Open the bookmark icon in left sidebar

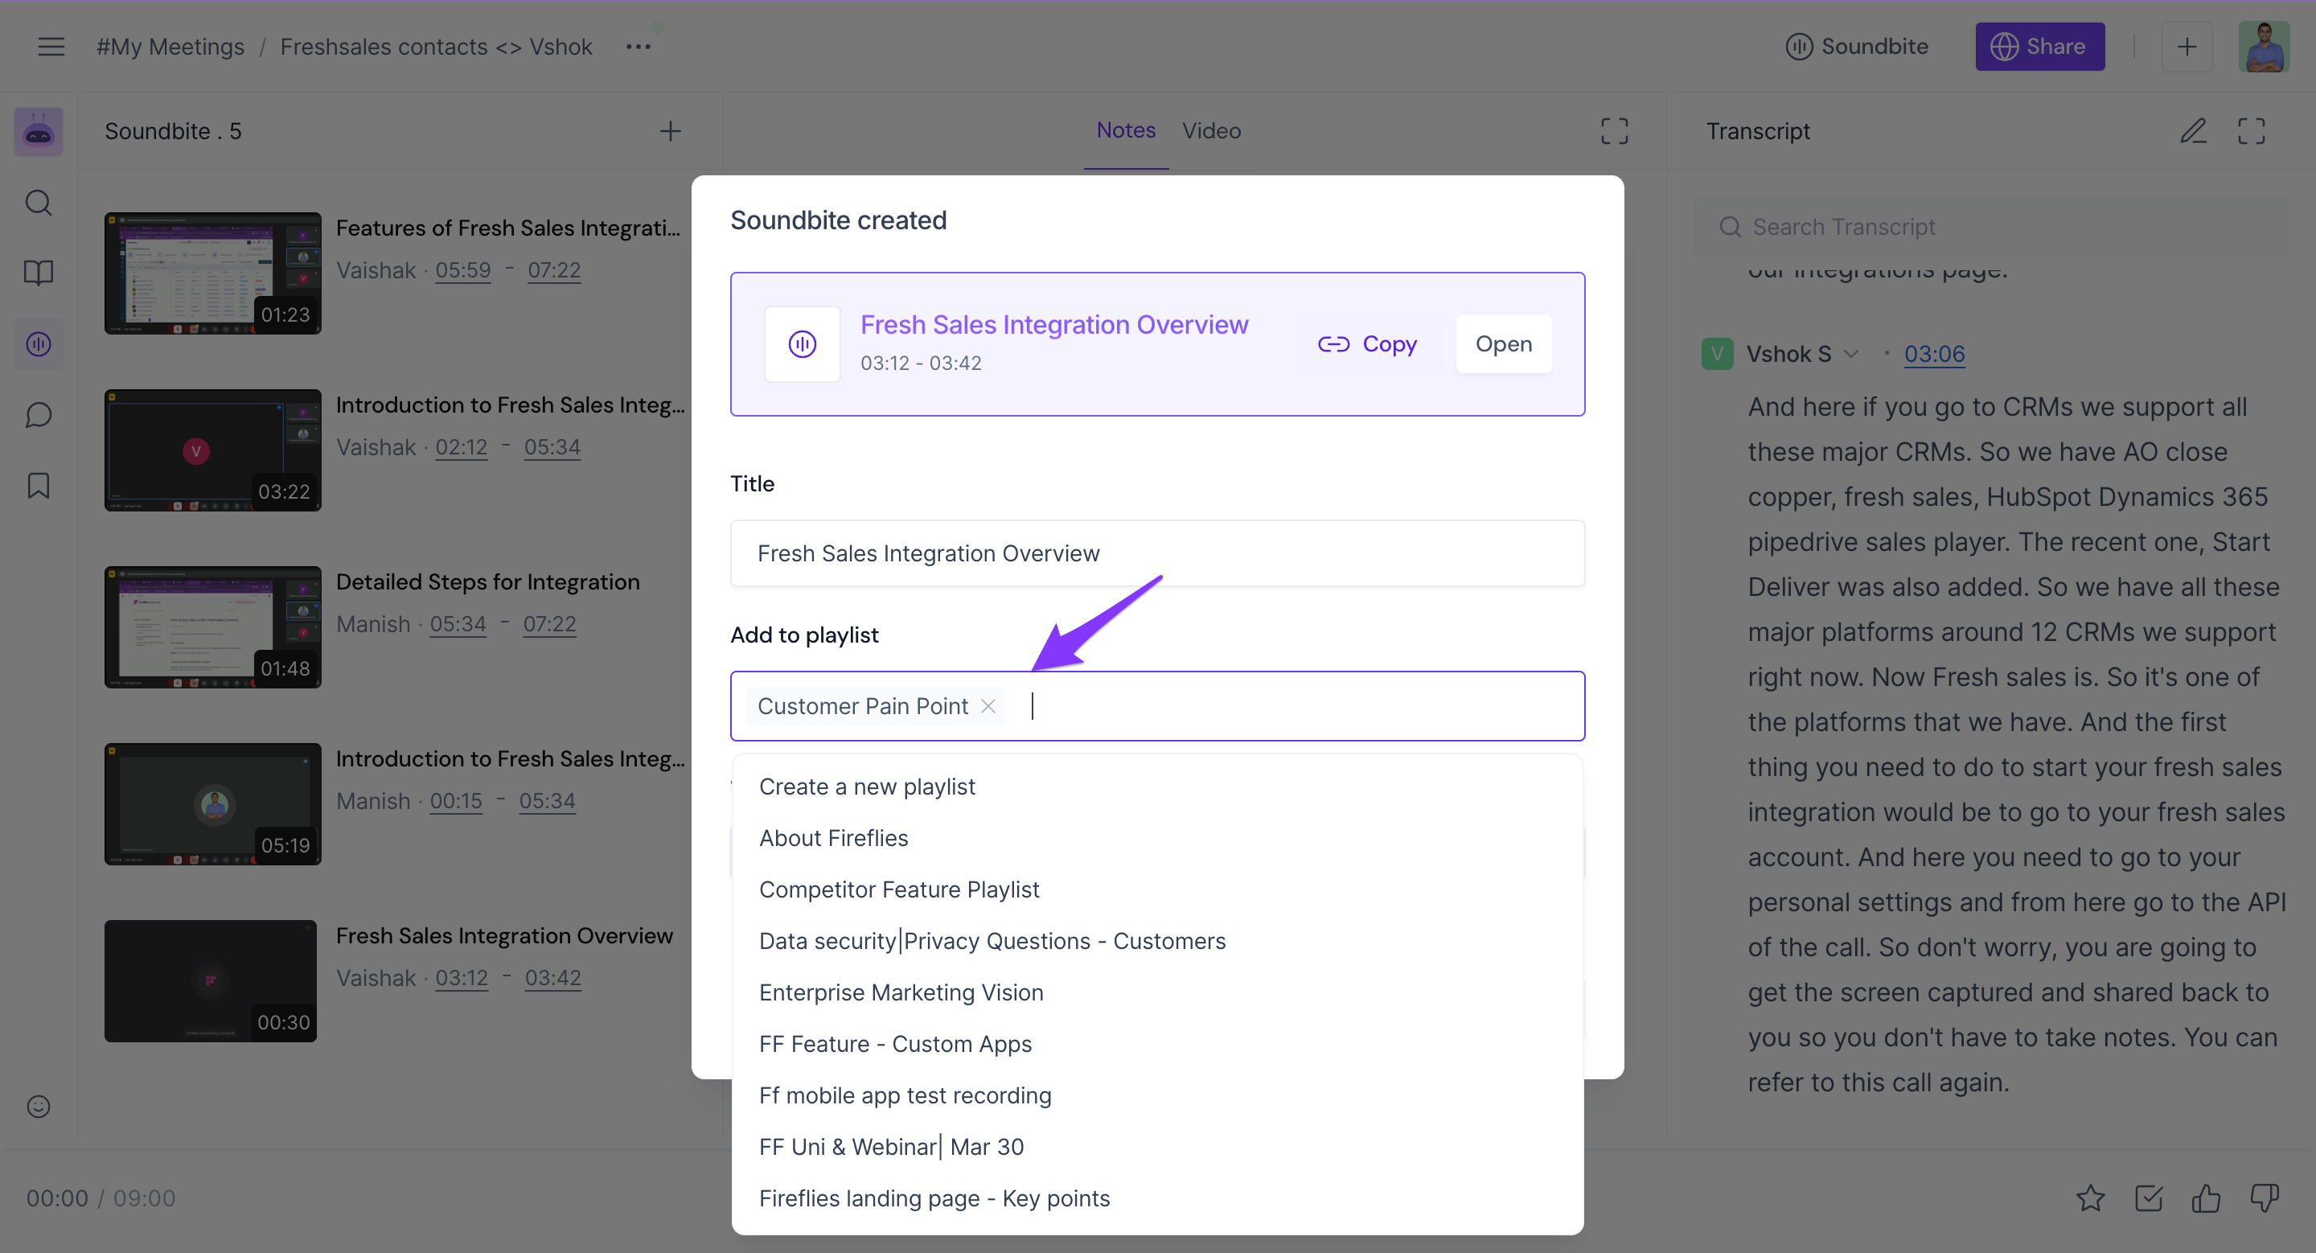pos(39,487)
